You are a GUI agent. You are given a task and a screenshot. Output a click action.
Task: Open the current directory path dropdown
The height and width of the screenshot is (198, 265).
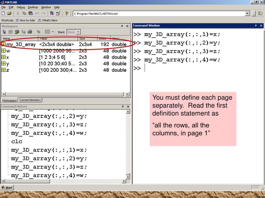(x=247, y=14)
